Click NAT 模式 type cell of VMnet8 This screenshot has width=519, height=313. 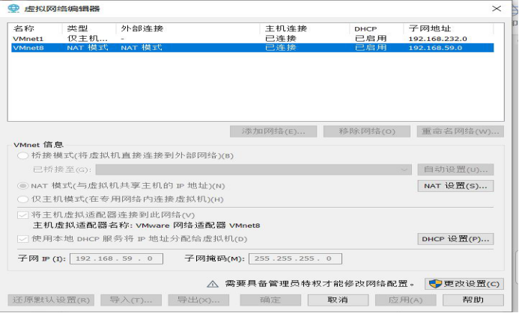[x=88, y=48]
